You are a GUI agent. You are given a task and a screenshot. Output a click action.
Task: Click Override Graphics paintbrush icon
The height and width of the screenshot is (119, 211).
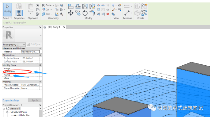[x=113, y=10]
